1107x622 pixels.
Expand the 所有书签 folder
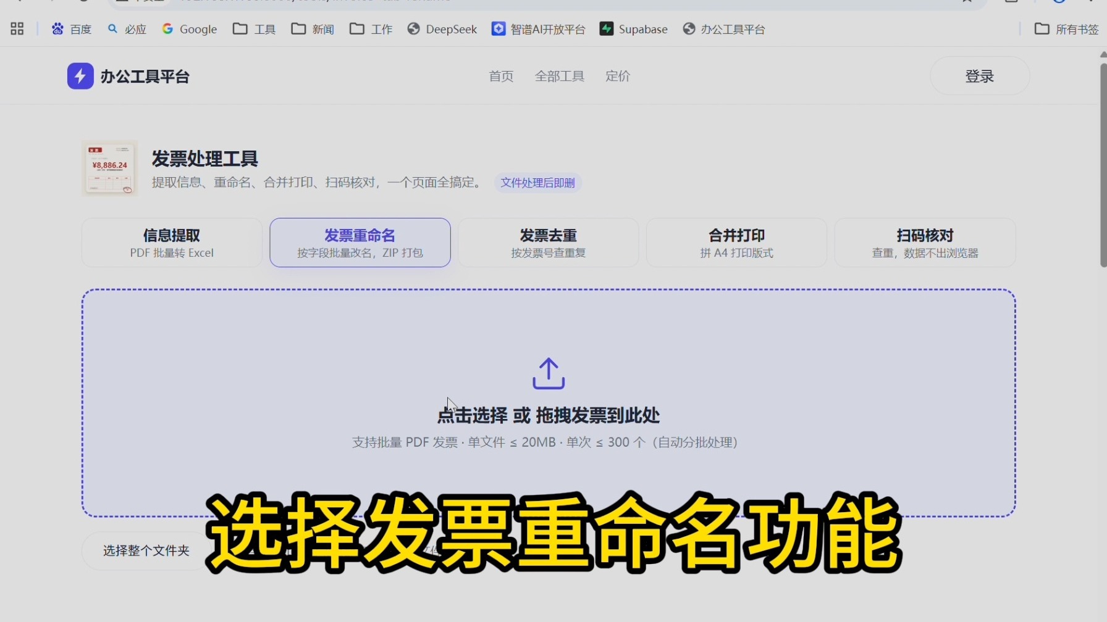point(1067,29)
